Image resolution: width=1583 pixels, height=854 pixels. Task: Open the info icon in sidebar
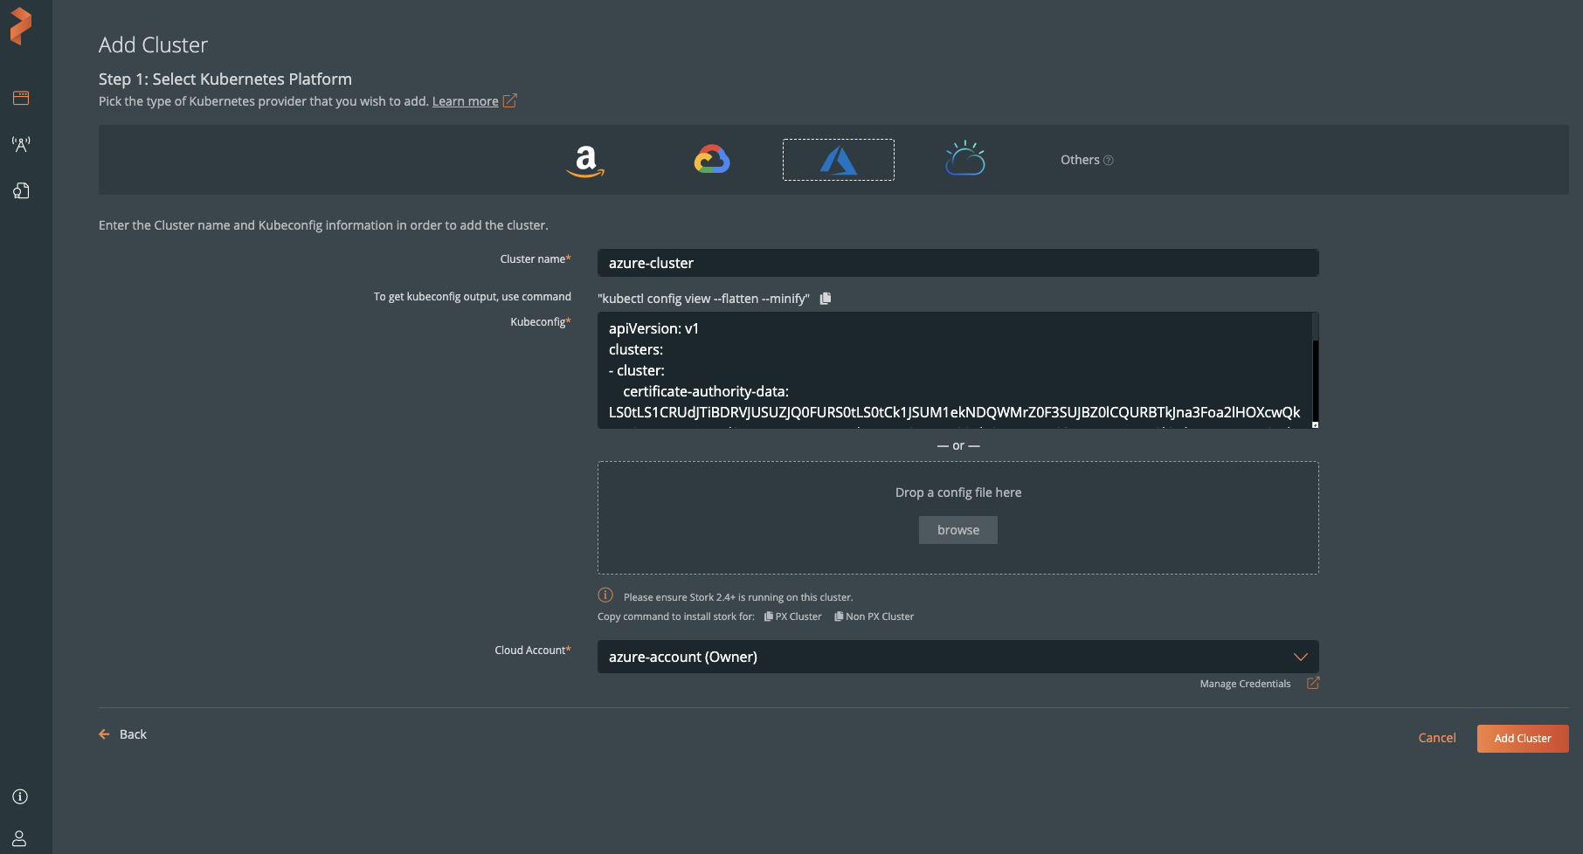19,796
